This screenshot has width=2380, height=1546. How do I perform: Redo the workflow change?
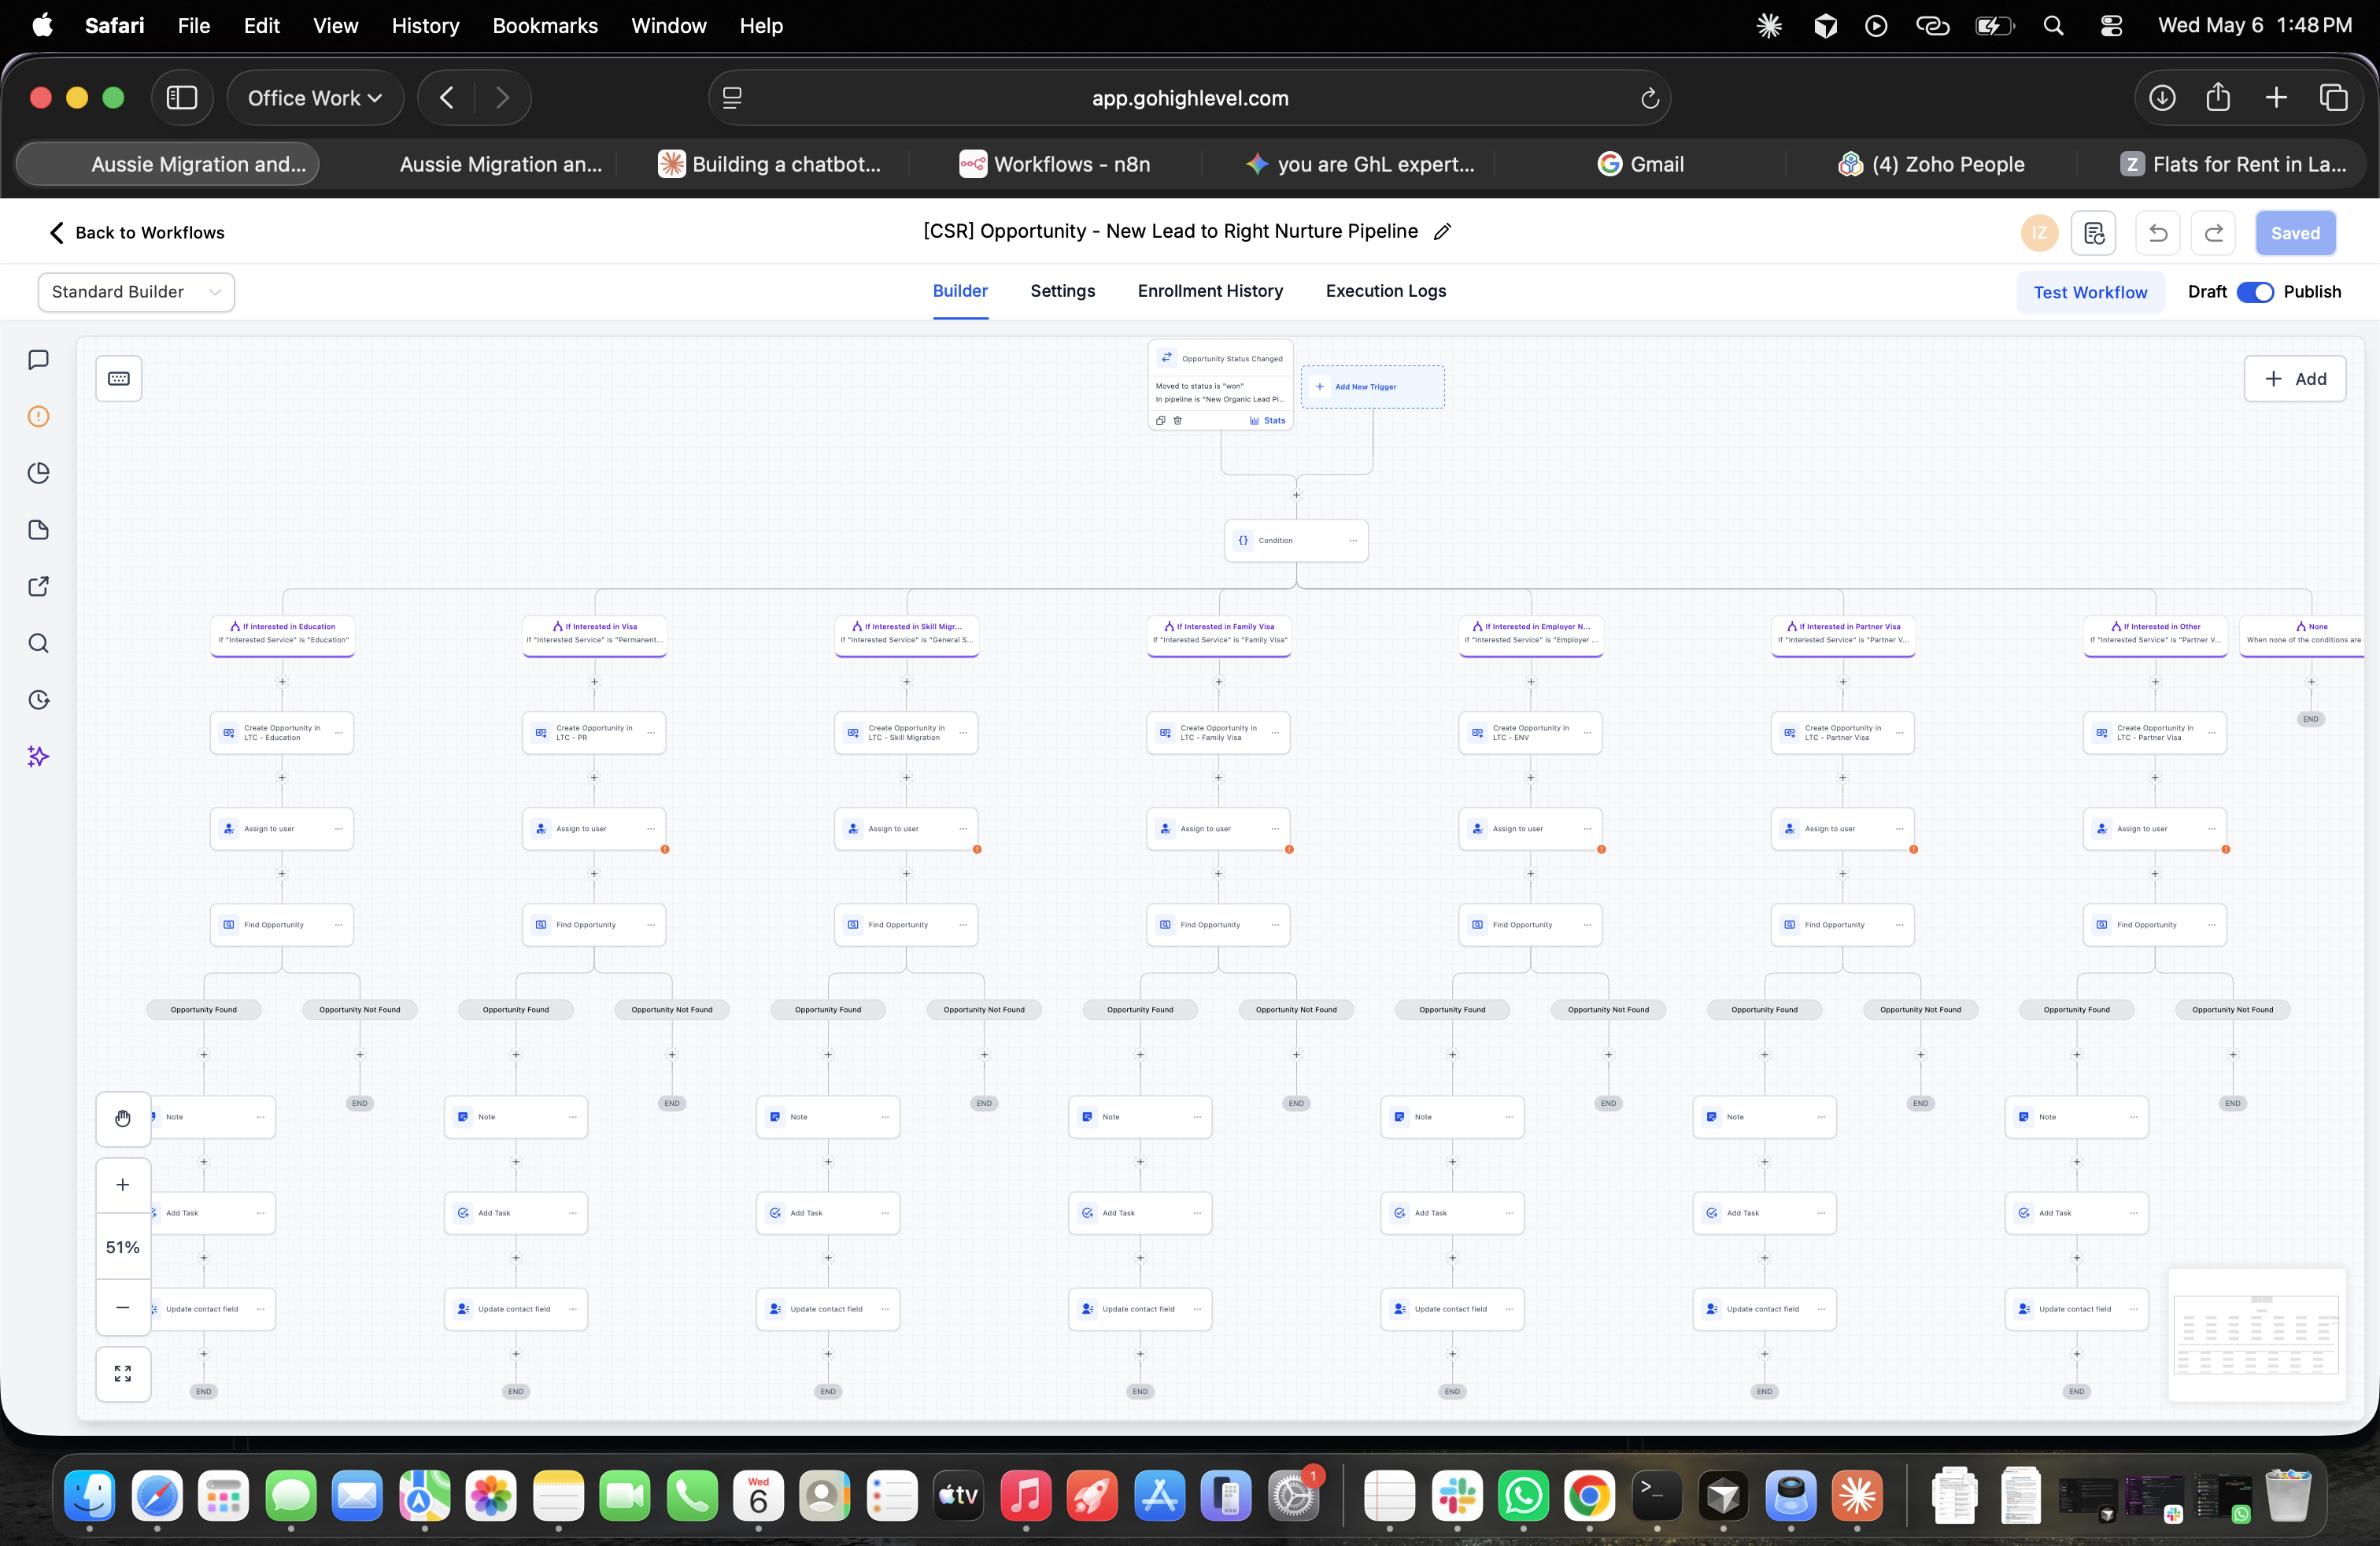[2214, 233]
